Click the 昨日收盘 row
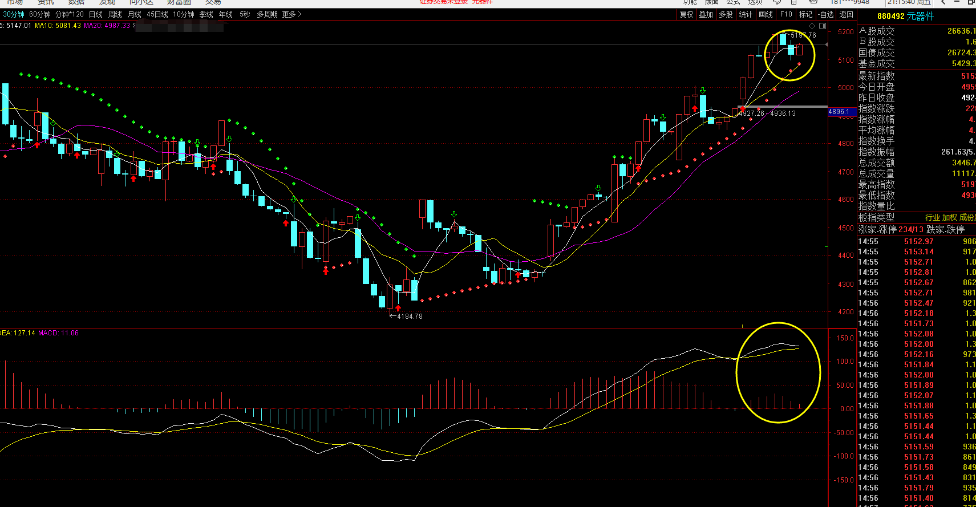The image size is (976, 507). 916,98
